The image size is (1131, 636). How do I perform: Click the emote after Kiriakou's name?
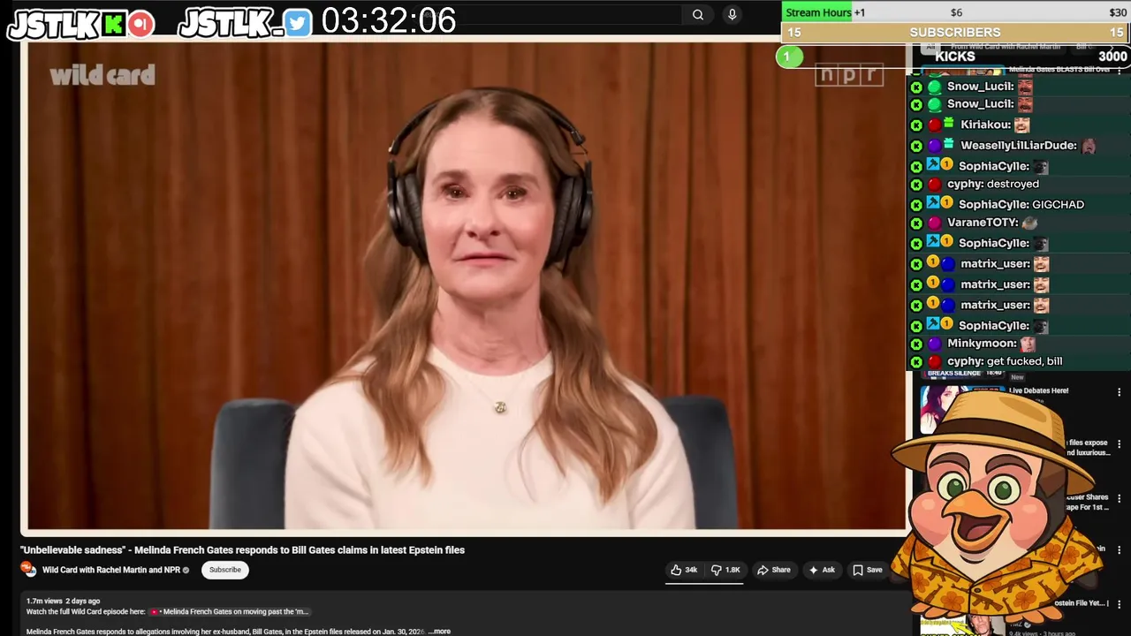pos(1022,125)
